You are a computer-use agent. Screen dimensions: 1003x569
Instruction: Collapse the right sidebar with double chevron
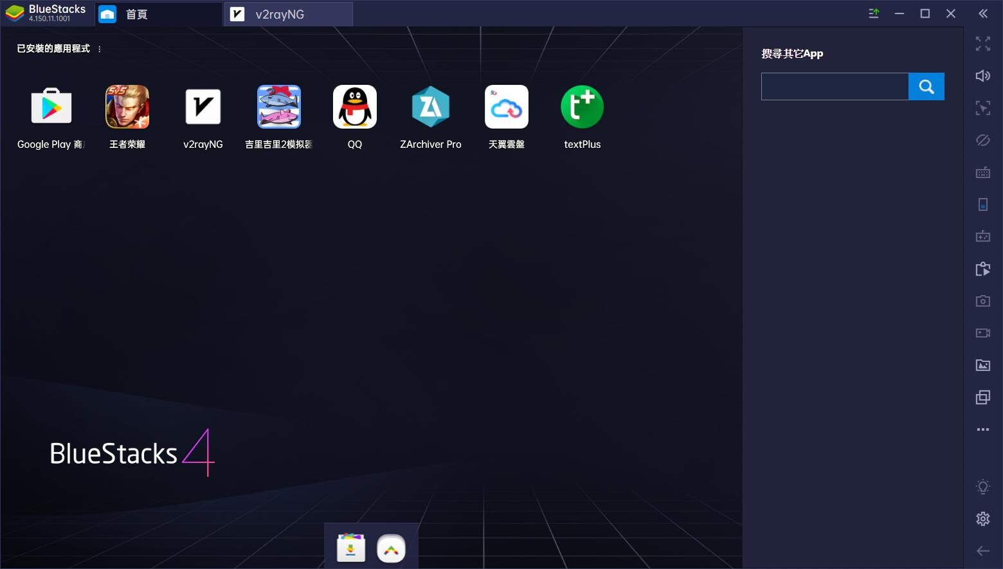point(983,14)
